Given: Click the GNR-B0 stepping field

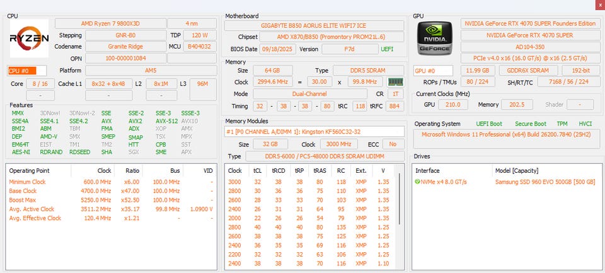Looking at the screenshot, I should tap(125, 35).
